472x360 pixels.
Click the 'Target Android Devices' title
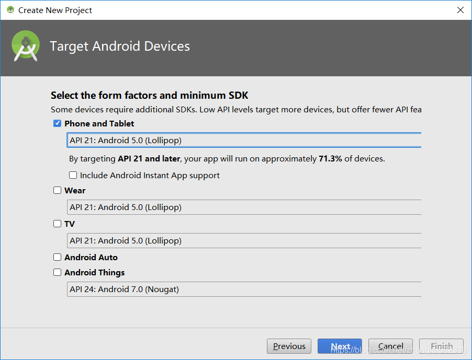(x=120, y=47)
